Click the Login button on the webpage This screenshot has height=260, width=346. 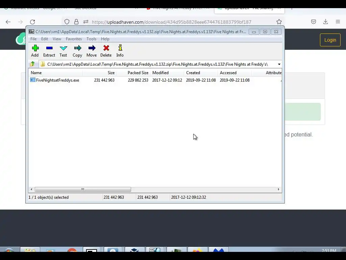click(x=330, y=40)
